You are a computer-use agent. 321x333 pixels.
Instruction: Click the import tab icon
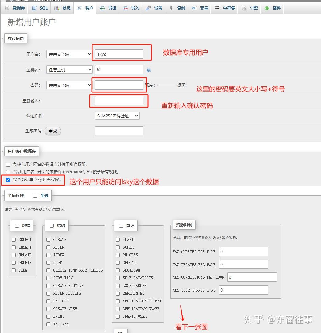coord(126,8)
